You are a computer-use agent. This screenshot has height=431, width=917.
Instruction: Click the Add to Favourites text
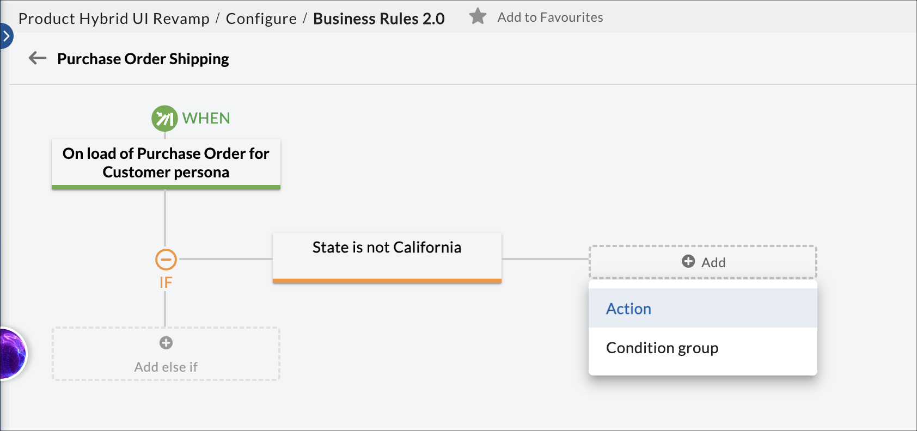coord(550,17)
